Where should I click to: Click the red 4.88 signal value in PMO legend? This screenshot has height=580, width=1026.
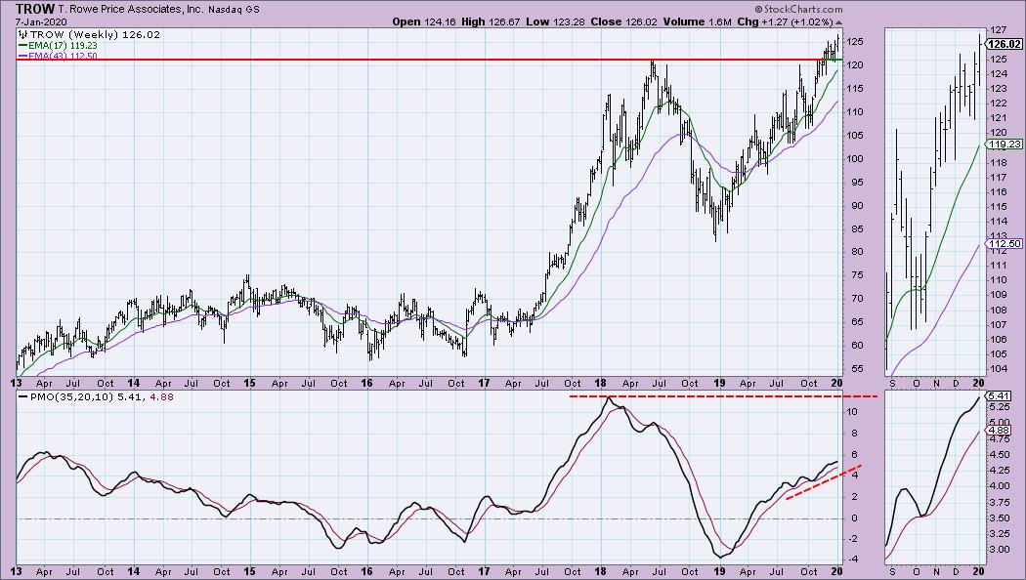coord(162,396)
